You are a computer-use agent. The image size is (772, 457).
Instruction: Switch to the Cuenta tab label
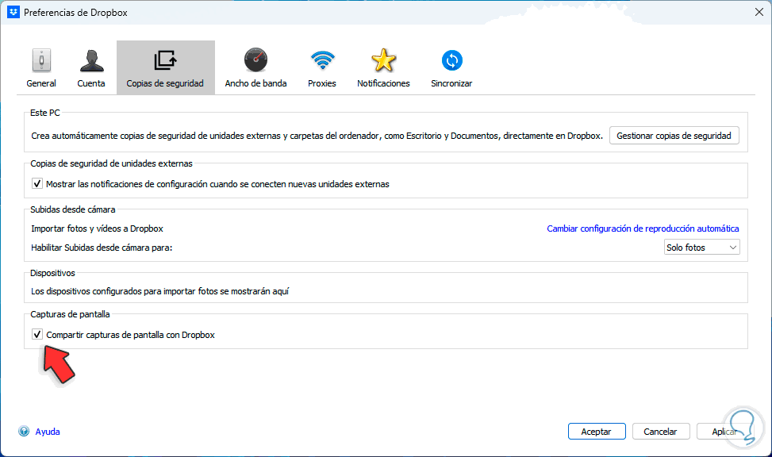click(x=91, y=83)
